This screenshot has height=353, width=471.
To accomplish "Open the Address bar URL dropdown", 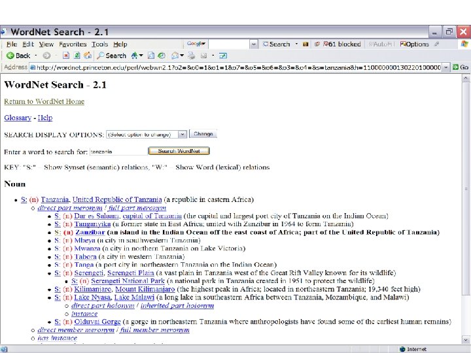I will [x=446, y=67].
